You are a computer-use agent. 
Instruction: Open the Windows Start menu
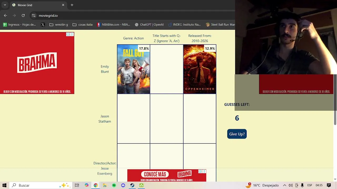4,185
